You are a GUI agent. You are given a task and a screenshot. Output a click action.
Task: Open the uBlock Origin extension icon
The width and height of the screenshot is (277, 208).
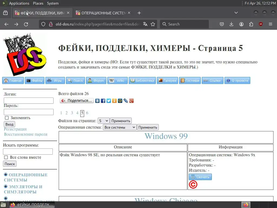tap(261, 24)
